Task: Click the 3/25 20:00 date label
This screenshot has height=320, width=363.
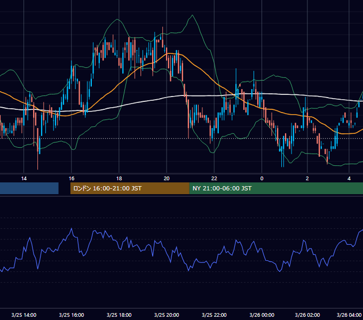Action: (x=167, y=315)
